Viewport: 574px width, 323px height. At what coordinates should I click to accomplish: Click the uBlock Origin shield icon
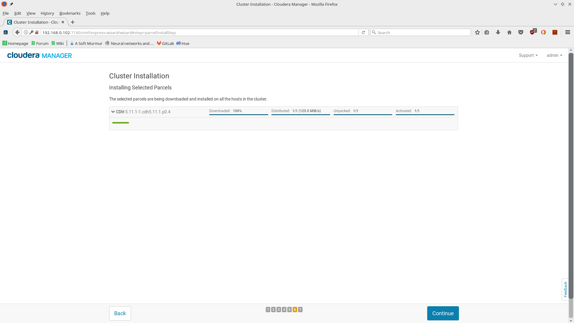tap(532, 32)
